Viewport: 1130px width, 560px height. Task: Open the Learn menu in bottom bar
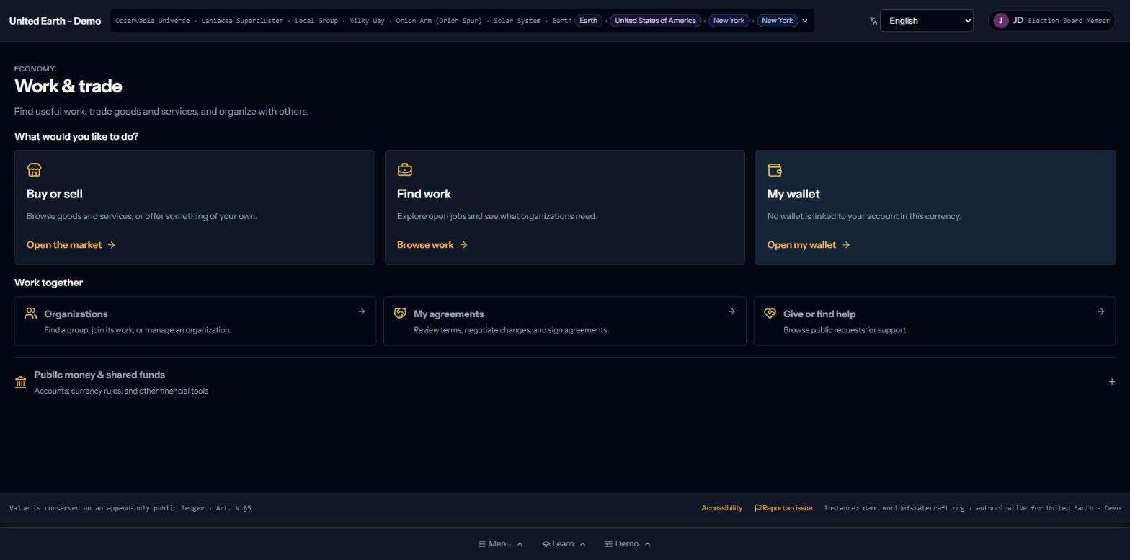[564, 544]
